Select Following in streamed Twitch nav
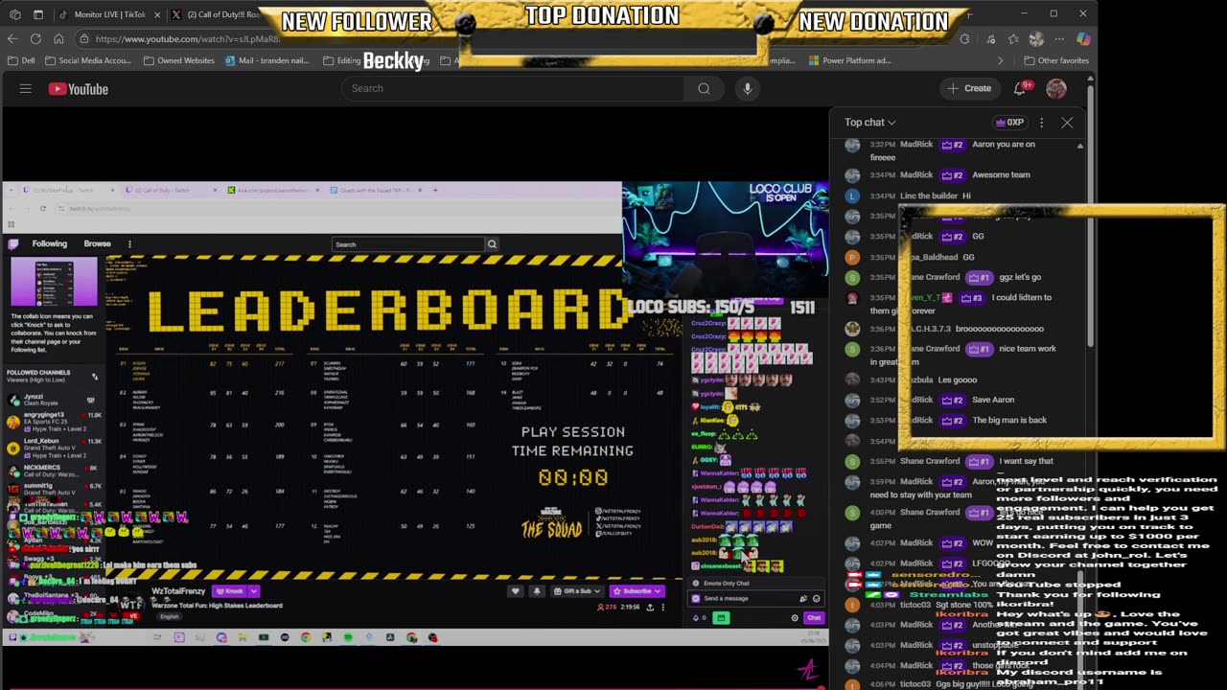Image resolution: width=1227 pixels, height=690 pixels. (x=50, y=243)
